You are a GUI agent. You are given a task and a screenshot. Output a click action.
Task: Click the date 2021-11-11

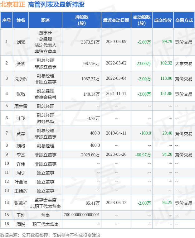pyautogui.click(x=116, y=93)
